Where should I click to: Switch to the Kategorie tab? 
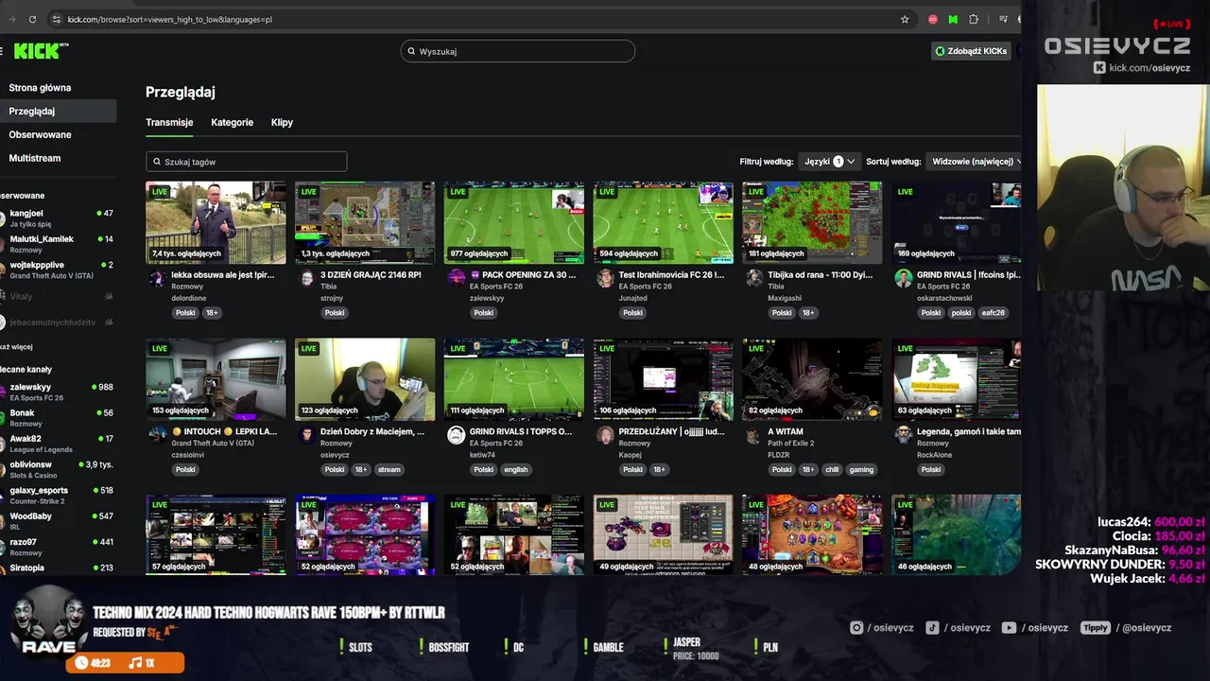[232, 123]
